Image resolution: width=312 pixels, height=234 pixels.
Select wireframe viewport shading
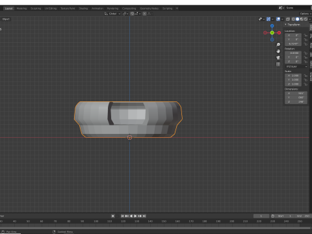click(293, 19)
